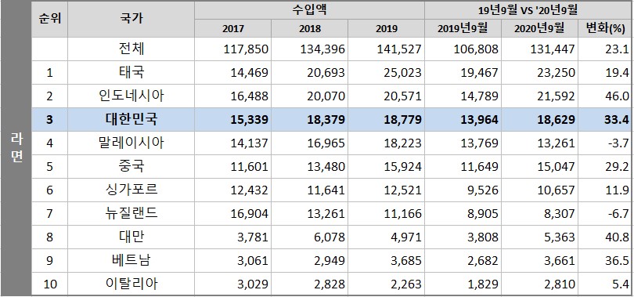Image resolution: width=634 pixels, height=297 pixels.
Task: Select the 대만 country cell
Action: (x=131, y=237)
